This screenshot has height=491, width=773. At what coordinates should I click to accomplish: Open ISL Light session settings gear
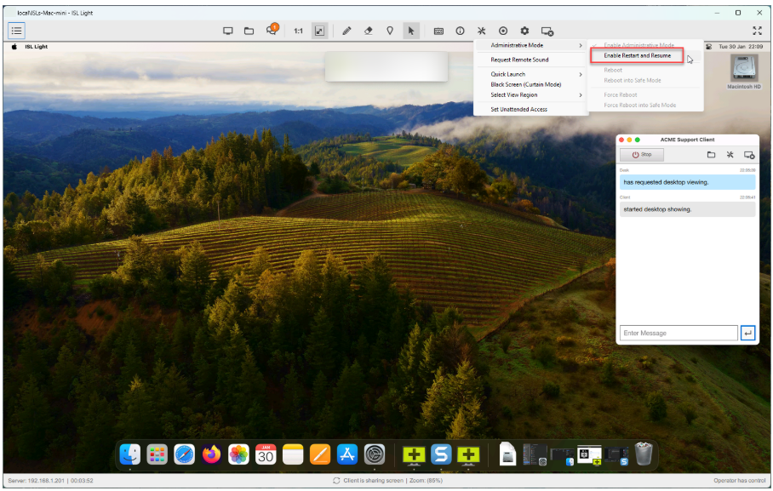pyautogui.click(x=526, y=30)
